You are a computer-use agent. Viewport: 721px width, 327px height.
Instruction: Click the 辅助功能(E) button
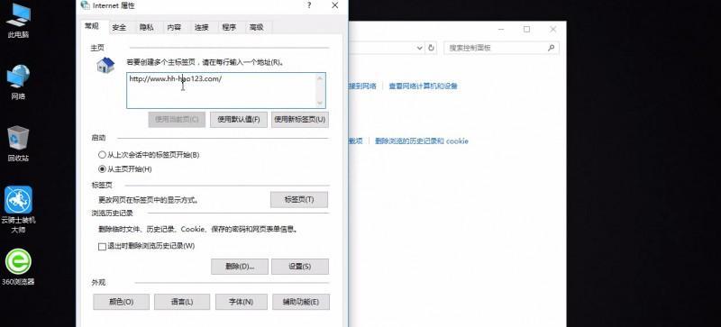pos(301,302)
